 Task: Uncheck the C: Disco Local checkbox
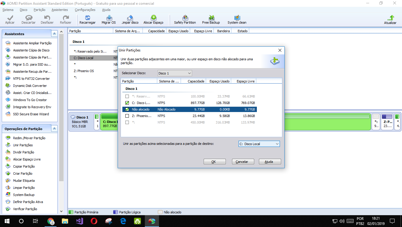[127, 103]
